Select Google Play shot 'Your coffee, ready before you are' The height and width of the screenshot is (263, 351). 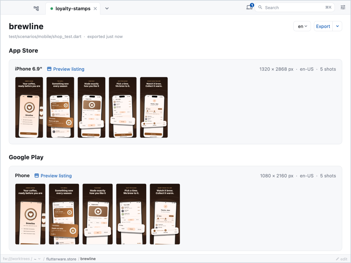pyautogui.click(x=30, y=214)
